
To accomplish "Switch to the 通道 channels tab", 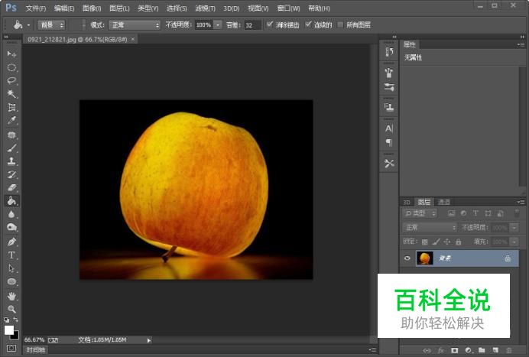I will coord(444,202).
